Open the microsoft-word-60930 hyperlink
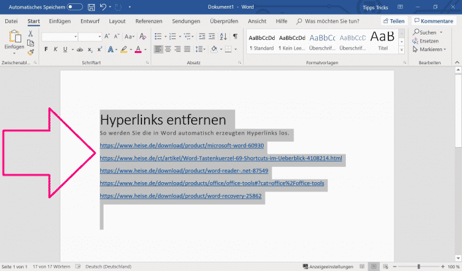462x271 pixels. click(182, 145)
